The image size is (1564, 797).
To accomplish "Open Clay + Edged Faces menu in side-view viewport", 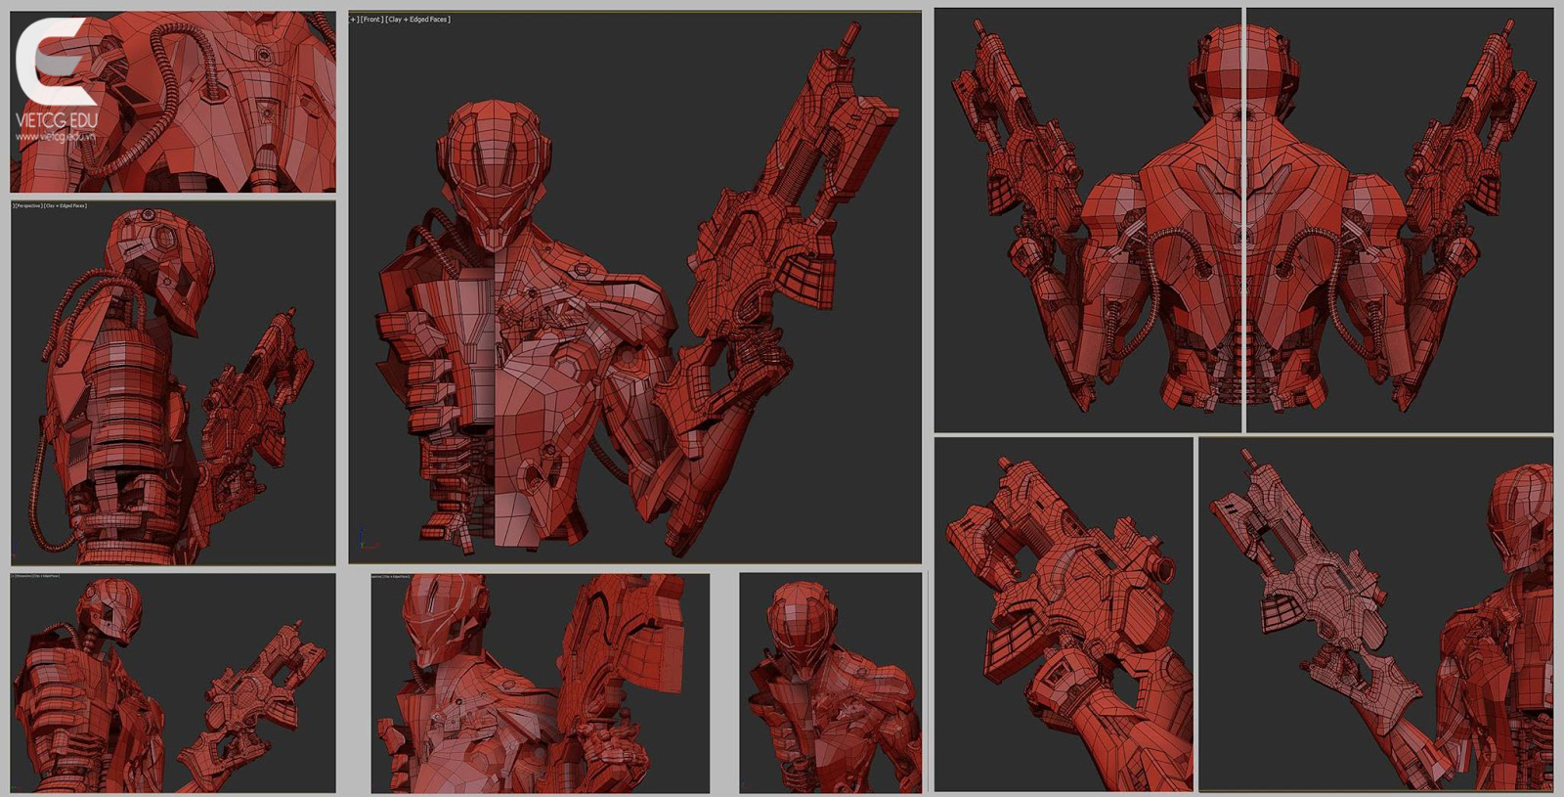I will (65, 205).
